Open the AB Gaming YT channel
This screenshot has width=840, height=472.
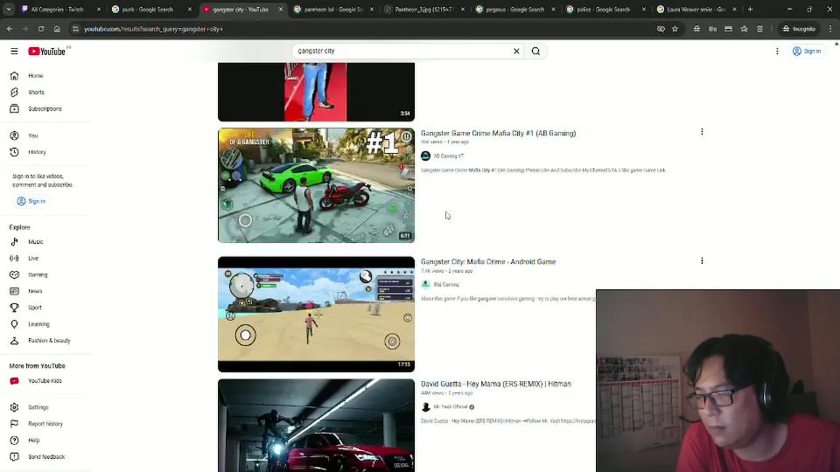click(449, 156)
